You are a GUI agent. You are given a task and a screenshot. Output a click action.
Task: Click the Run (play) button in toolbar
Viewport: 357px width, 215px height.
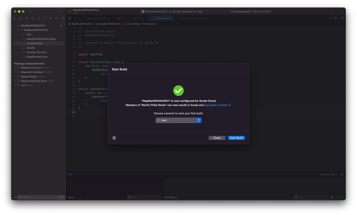tap(60, 11)
